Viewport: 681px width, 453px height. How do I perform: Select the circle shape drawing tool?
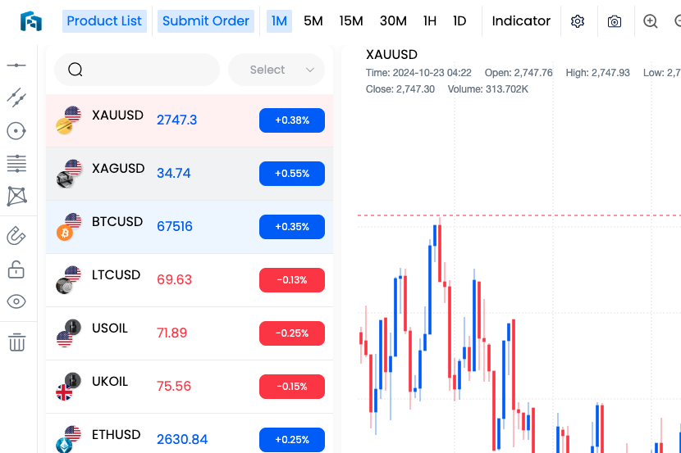[16, 130]
